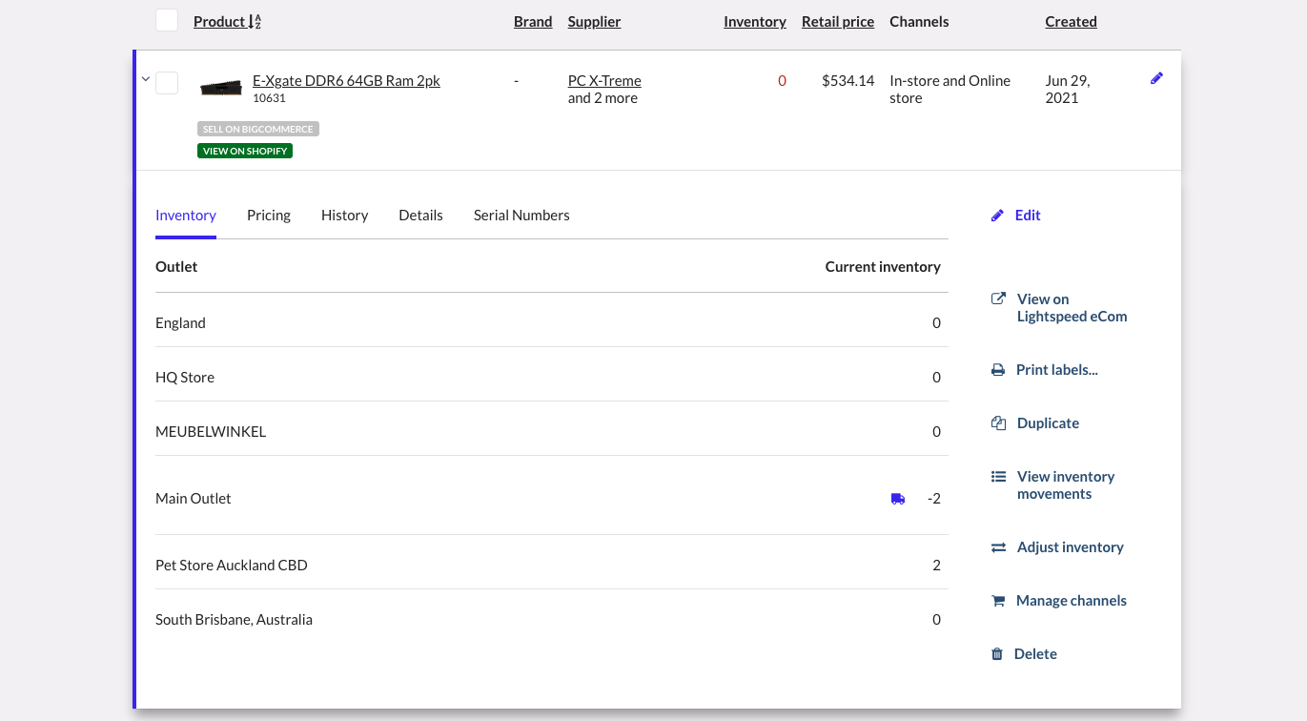Click the external link icon for Lightspeed eCom
Viewport: 1307px width, 721px height.
tap(997, 298)
